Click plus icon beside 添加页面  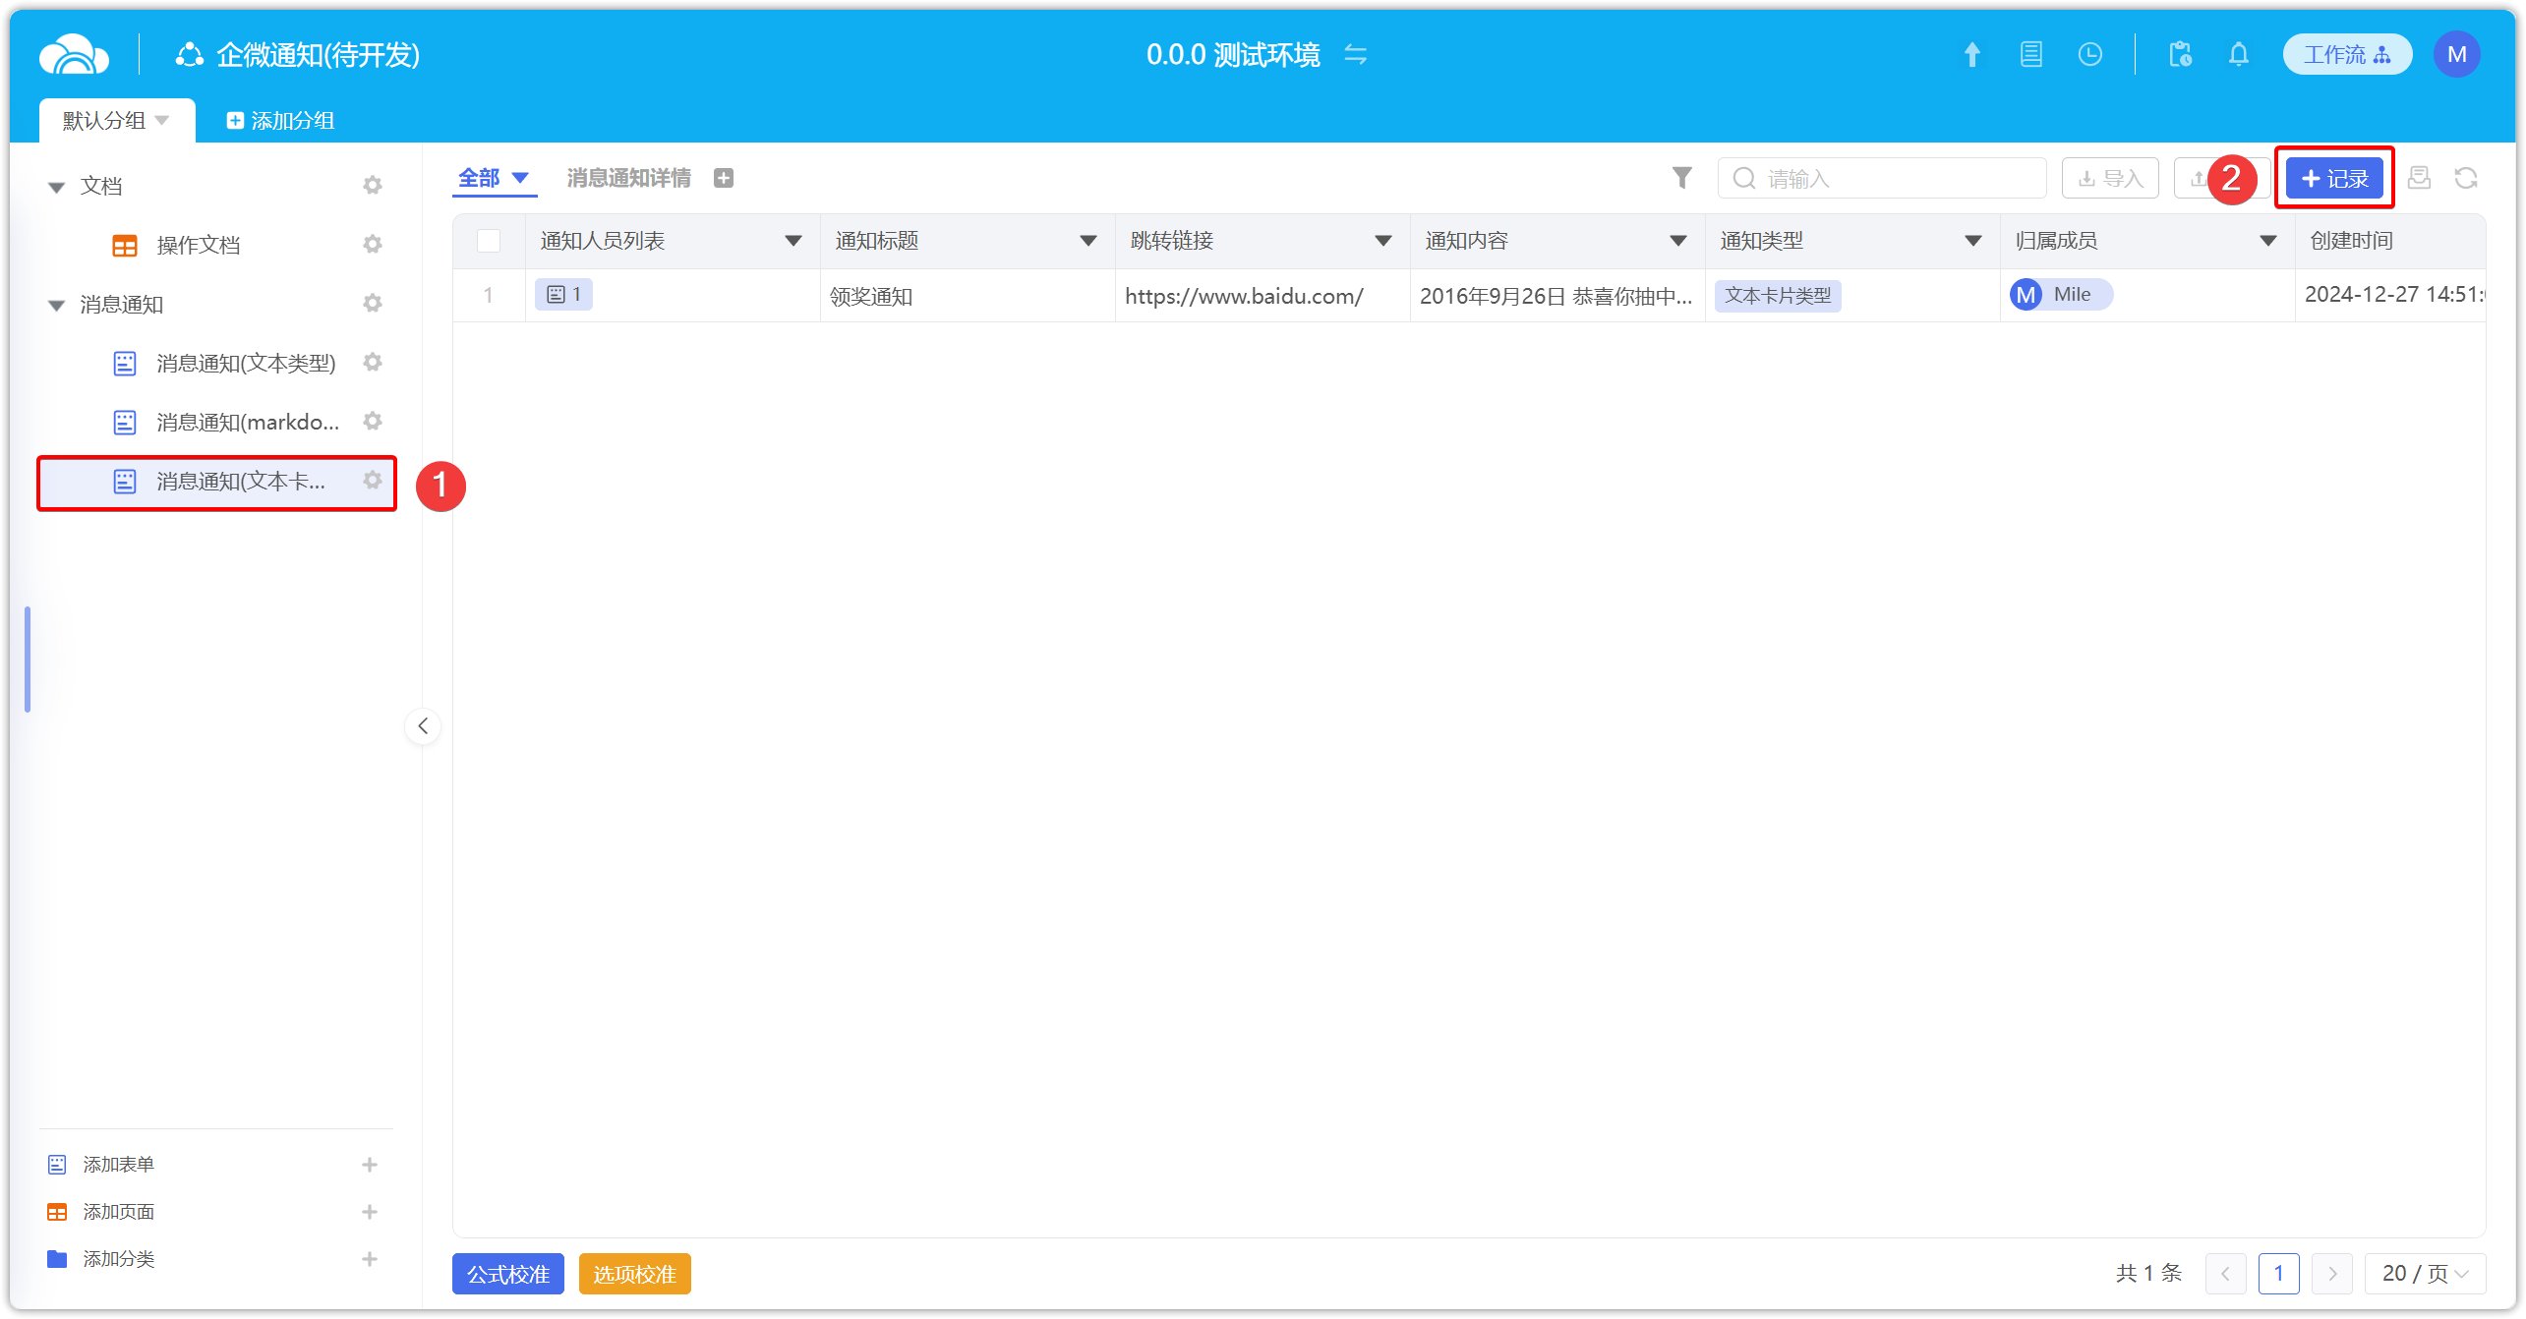(370, 1212)
